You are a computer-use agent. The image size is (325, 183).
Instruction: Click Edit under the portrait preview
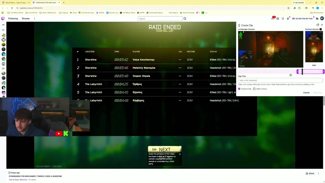314,65
